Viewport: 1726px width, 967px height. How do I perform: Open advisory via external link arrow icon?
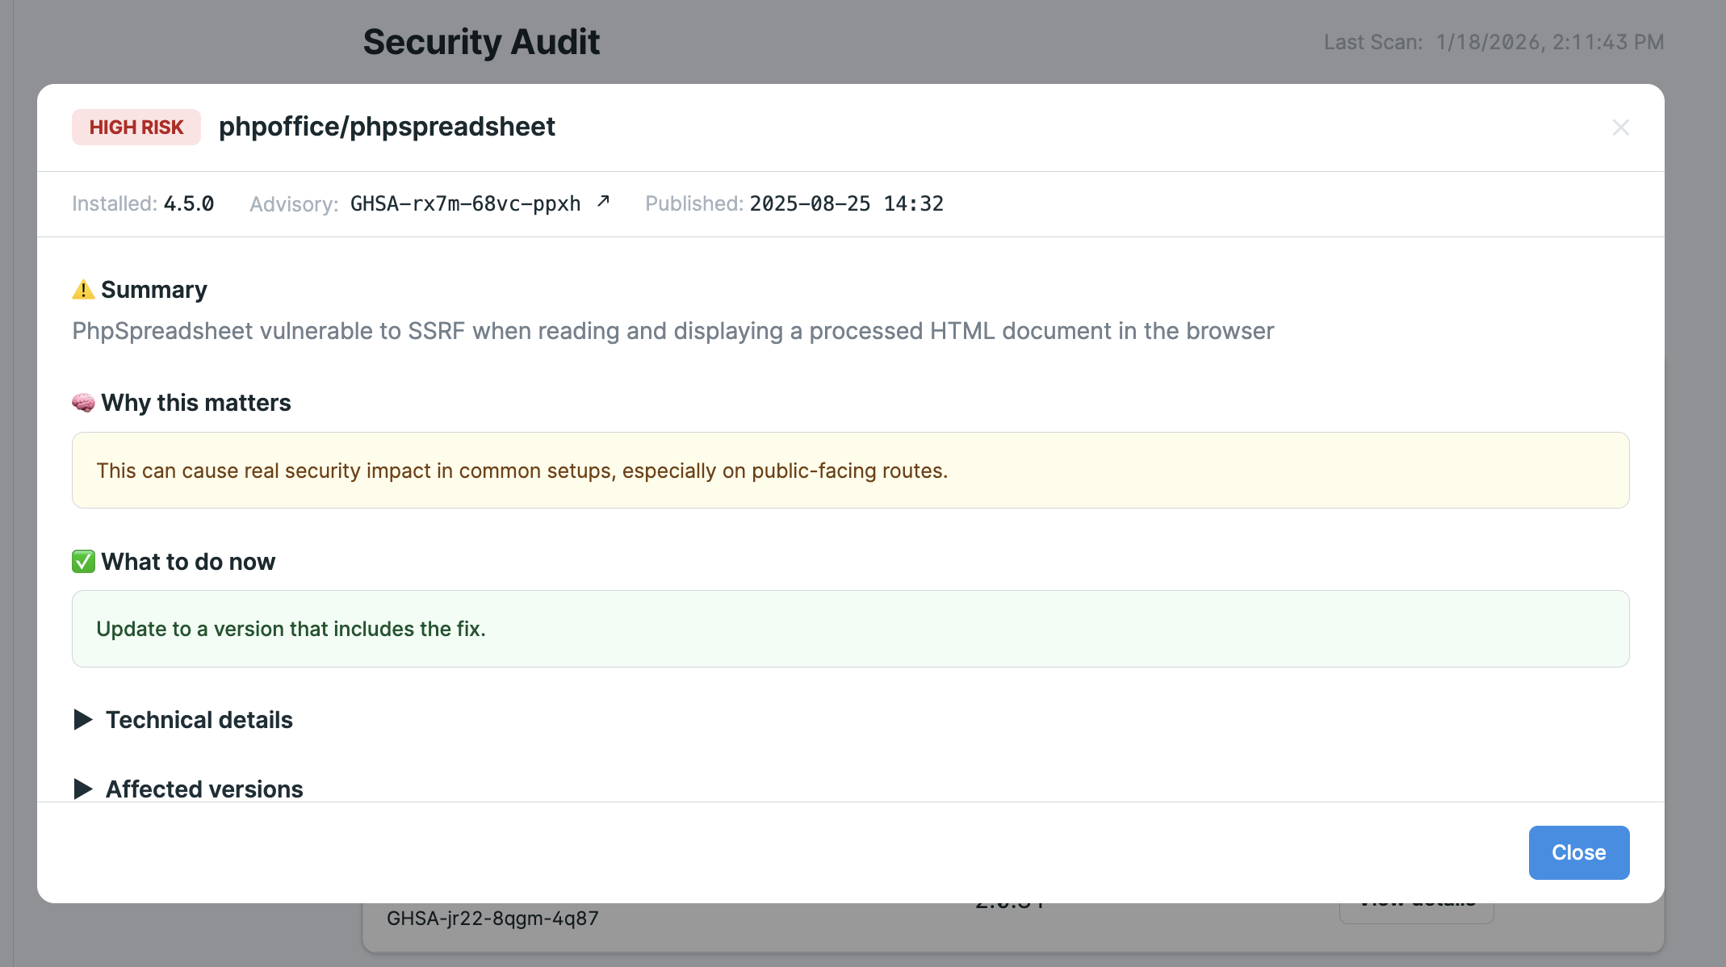tap(603, 202)
